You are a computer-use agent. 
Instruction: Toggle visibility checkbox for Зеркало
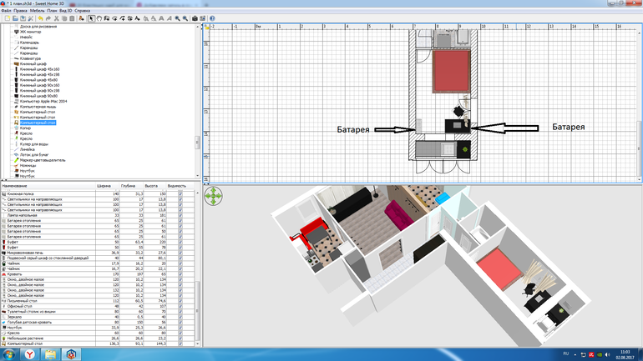coord(180,316)
